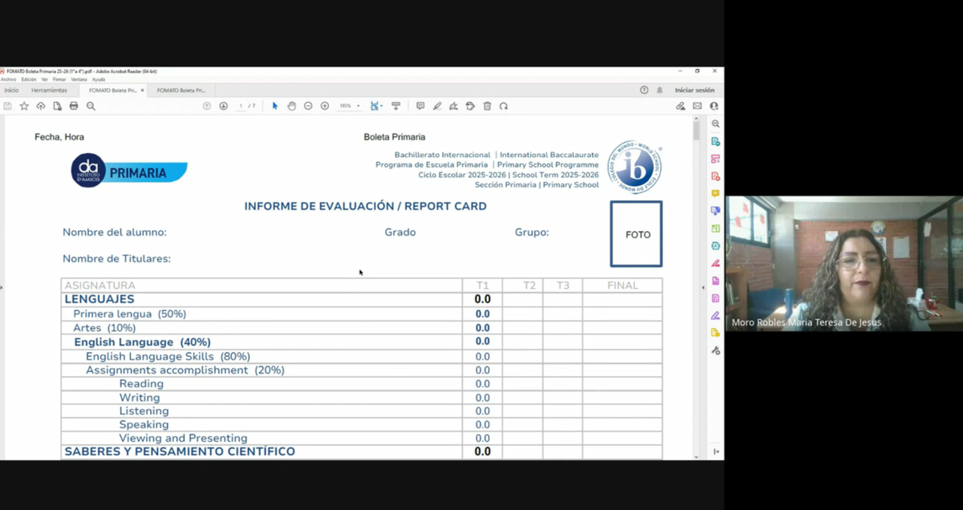This screenshot has width=963, height=510.
Task: Expand the fit page options dropdown
Action: click(x=381, y=106)
